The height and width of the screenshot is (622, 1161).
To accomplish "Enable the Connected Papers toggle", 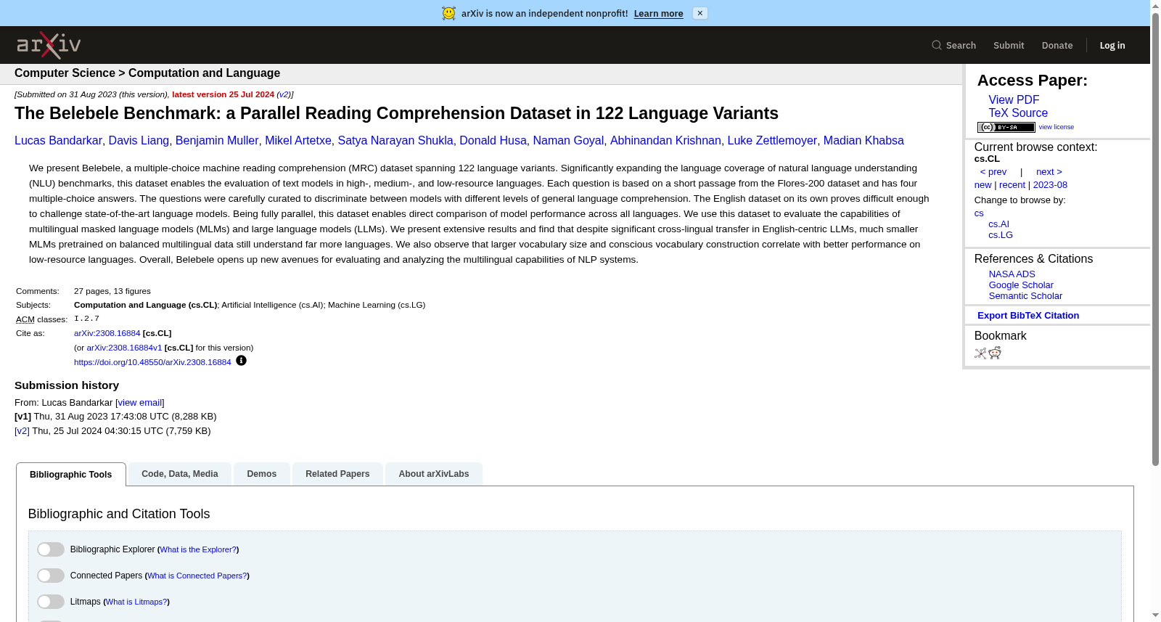I will point(51,576).
